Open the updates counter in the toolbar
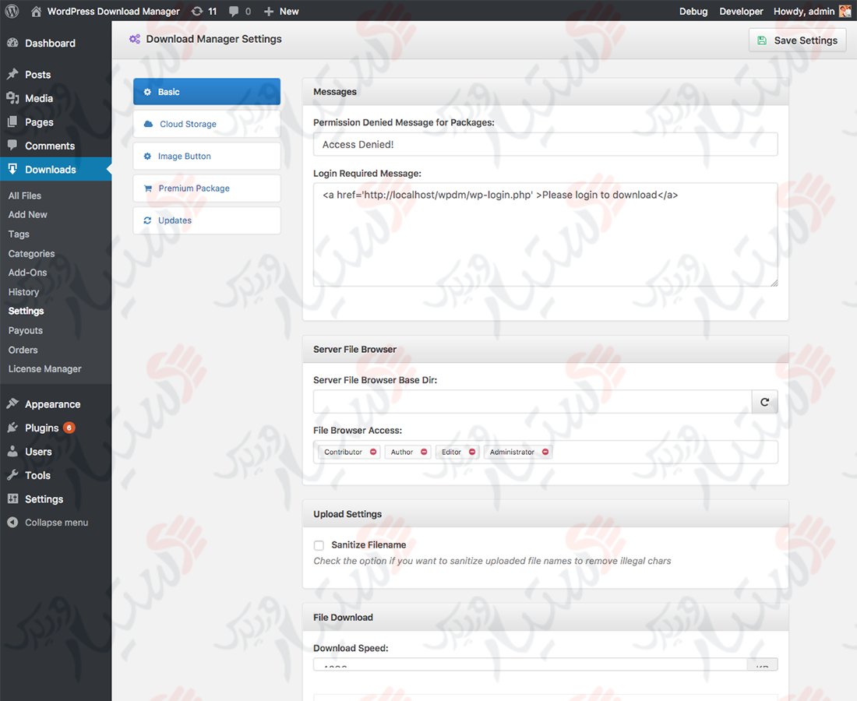Image resolution: width=857 pixels, height=701 pixels. coord(203,11)
